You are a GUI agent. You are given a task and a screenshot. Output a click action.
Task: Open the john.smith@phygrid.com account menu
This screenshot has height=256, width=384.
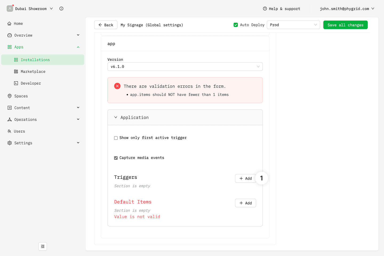347,9
